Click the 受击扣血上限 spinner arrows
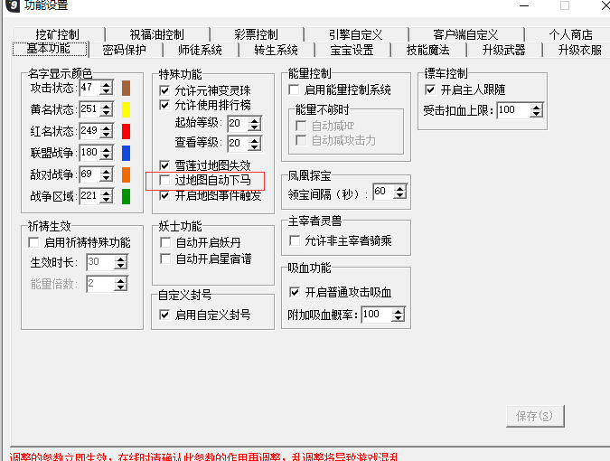 pos(537,110)
